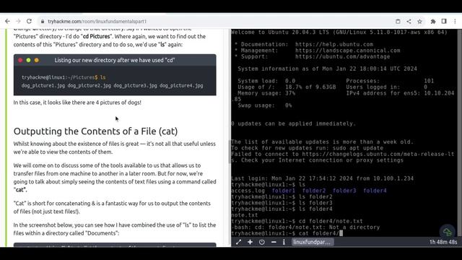Click the 'note.txt' output line in terminal
Screen dimensions: 462x260
(x=245, y=215)
